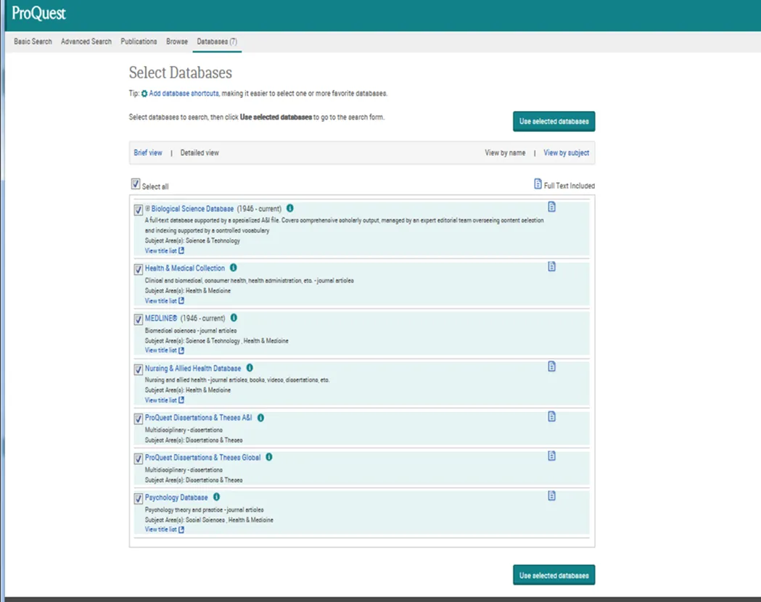The width and height of the screenshot is (761, 602).
Task: Click external link icon under Nursing & Allied Health
Action: (181, 400)
